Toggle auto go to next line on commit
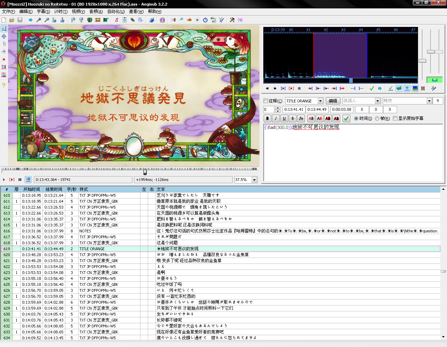Image resolution: width=447 pixels, height=347 pixels. 399,88
